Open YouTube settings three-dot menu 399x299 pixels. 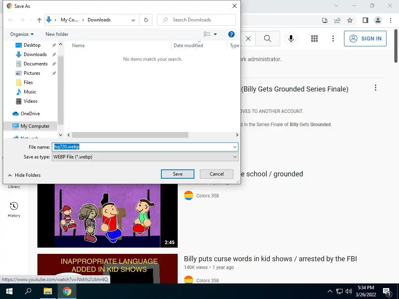click(333, 39)
